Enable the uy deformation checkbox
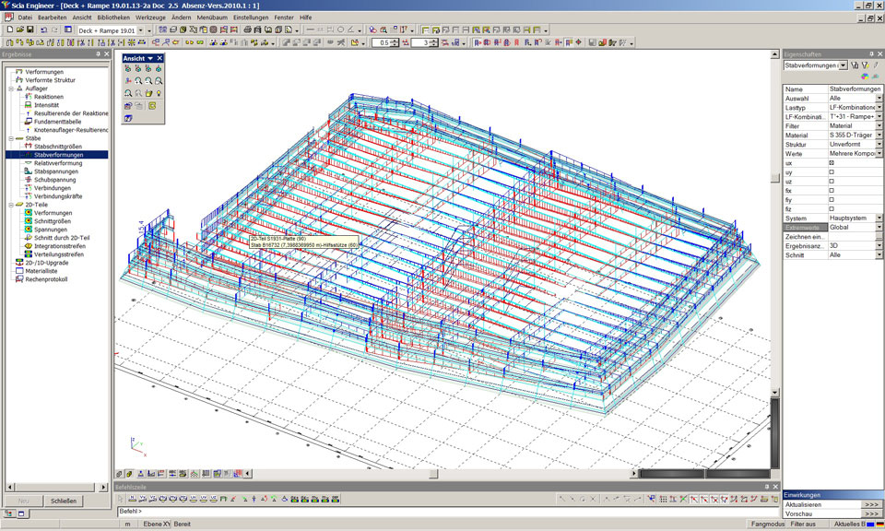 pyautogui.click(x=832, y=172)
